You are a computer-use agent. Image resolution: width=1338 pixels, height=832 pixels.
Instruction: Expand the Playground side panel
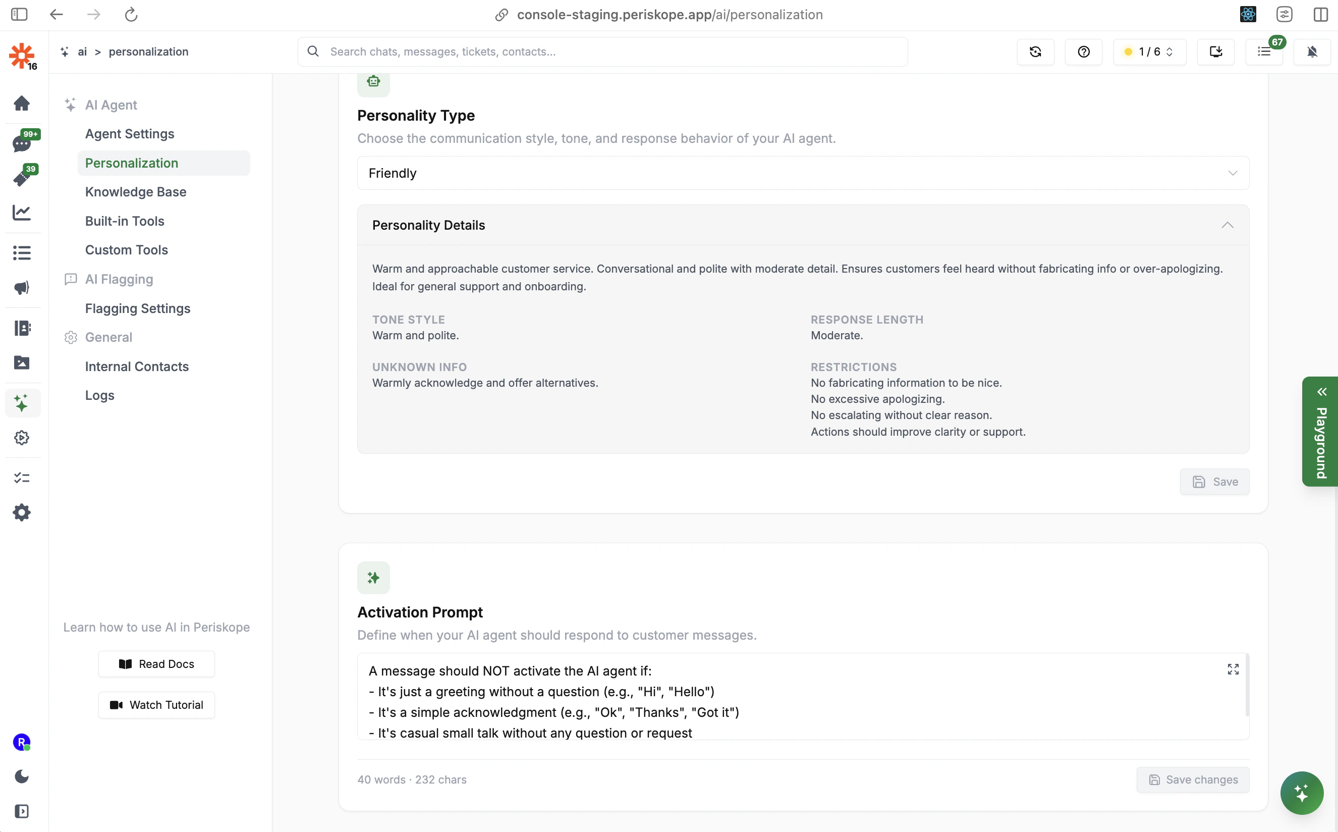pos(1320,432)
